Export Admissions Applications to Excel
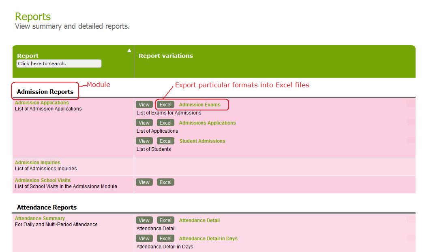The image size is (433, 252). pyautogui.click(x=165, y=123)
